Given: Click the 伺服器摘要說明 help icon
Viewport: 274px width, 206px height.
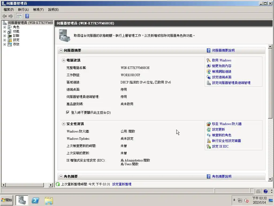Looking at the screenshot, I should pyautogui.click(x=208, y=50).
